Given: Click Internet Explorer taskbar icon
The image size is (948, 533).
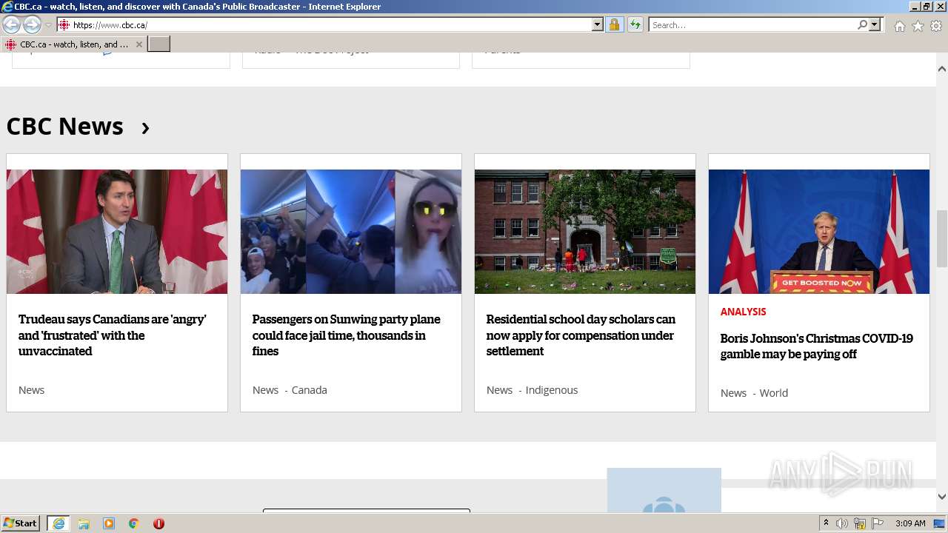Looking at the screenshot, I should pos(59,523).
